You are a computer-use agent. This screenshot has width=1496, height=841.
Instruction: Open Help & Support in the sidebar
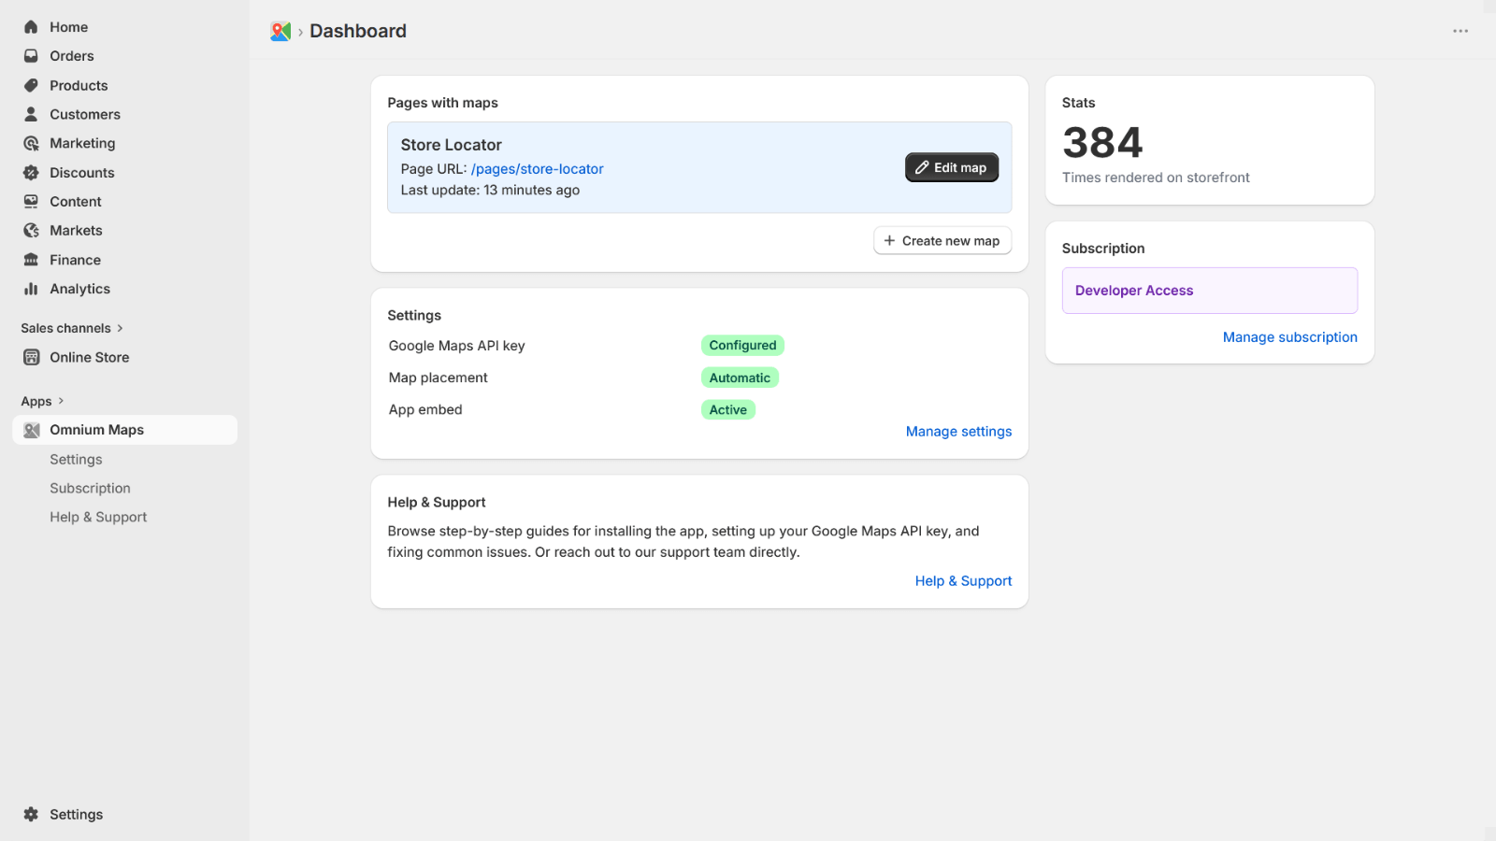pos(98,517)
